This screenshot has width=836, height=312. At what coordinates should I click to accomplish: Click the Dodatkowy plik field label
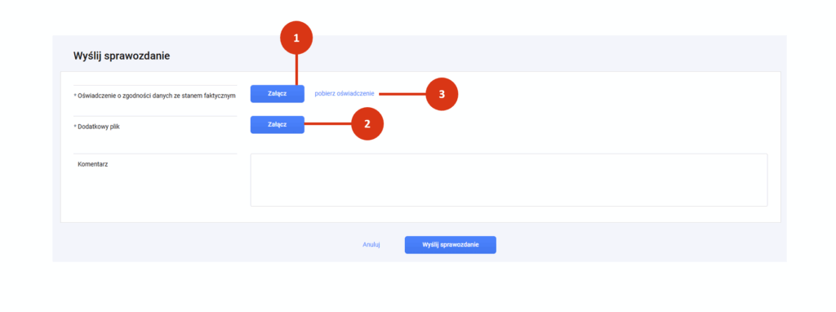[x=97, y=127]
